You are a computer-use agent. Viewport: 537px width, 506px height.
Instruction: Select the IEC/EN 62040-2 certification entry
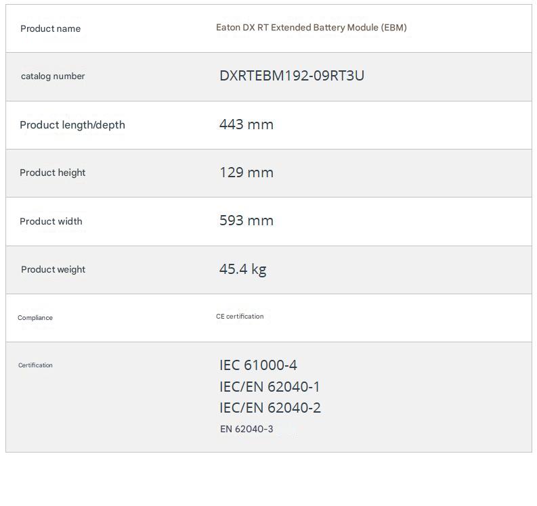coord(270,408)
